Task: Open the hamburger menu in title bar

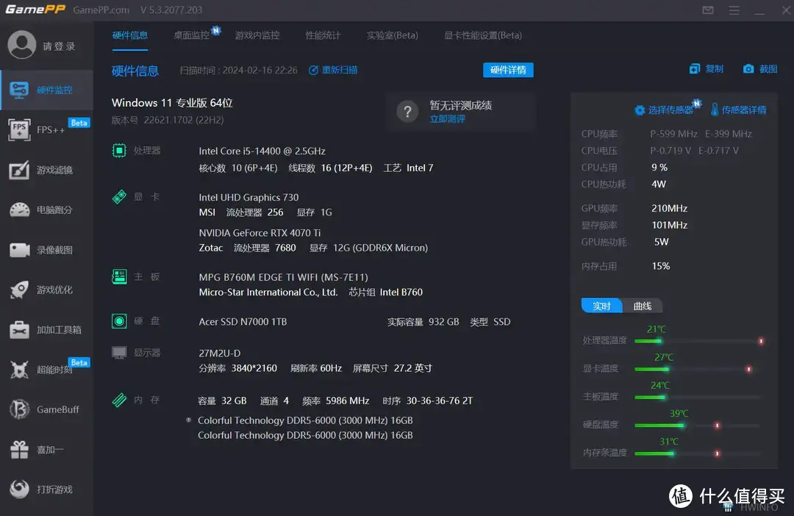Action: (734, 10)
